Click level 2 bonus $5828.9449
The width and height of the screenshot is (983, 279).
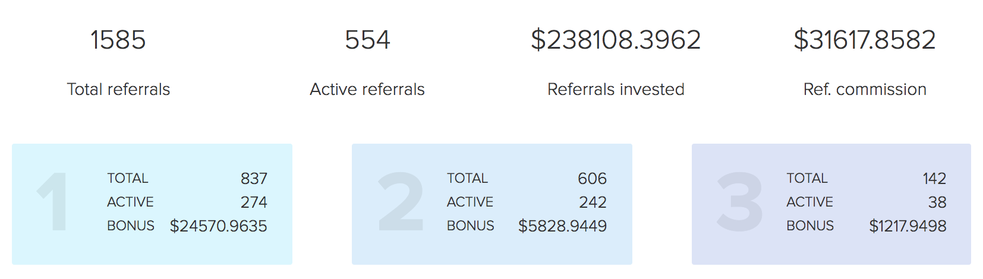click(x=562, y=226)
